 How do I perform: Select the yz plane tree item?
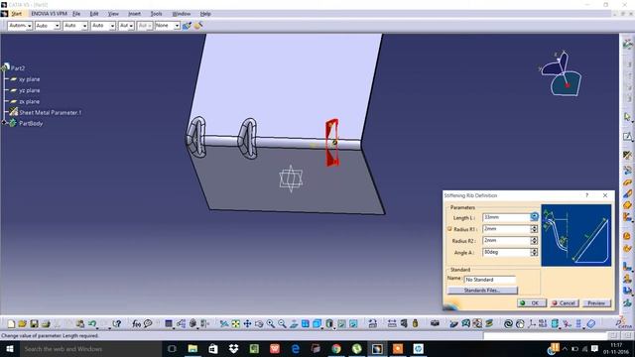click(x=29, y=90)
